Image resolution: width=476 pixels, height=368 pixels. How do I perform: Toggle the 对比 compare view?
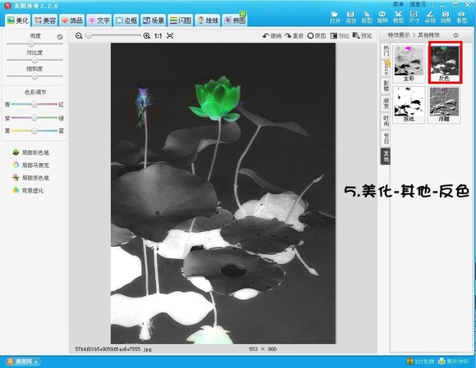pos(340,36)
